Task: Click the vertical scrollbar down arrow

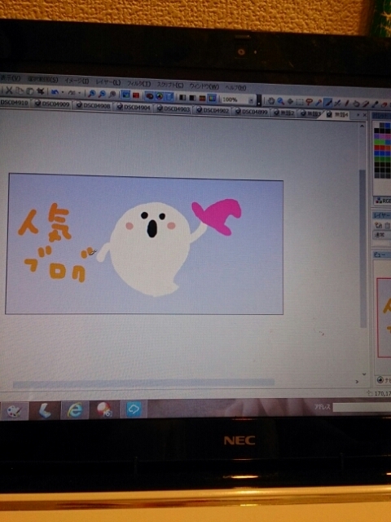Action: point(364,374)
